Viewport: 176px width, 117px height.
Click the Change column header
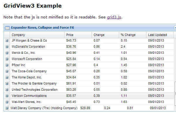99,35
